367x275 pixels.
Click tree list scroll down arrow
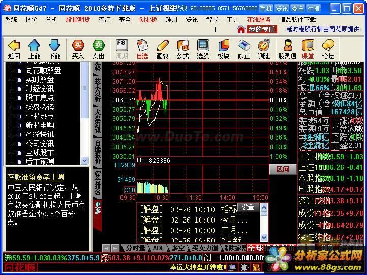click(84, 161)
